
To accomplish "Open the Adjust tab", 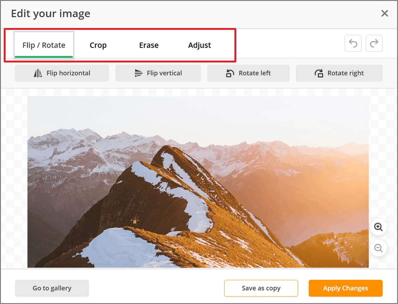I will pyautogui.click(x=199, y=45).
